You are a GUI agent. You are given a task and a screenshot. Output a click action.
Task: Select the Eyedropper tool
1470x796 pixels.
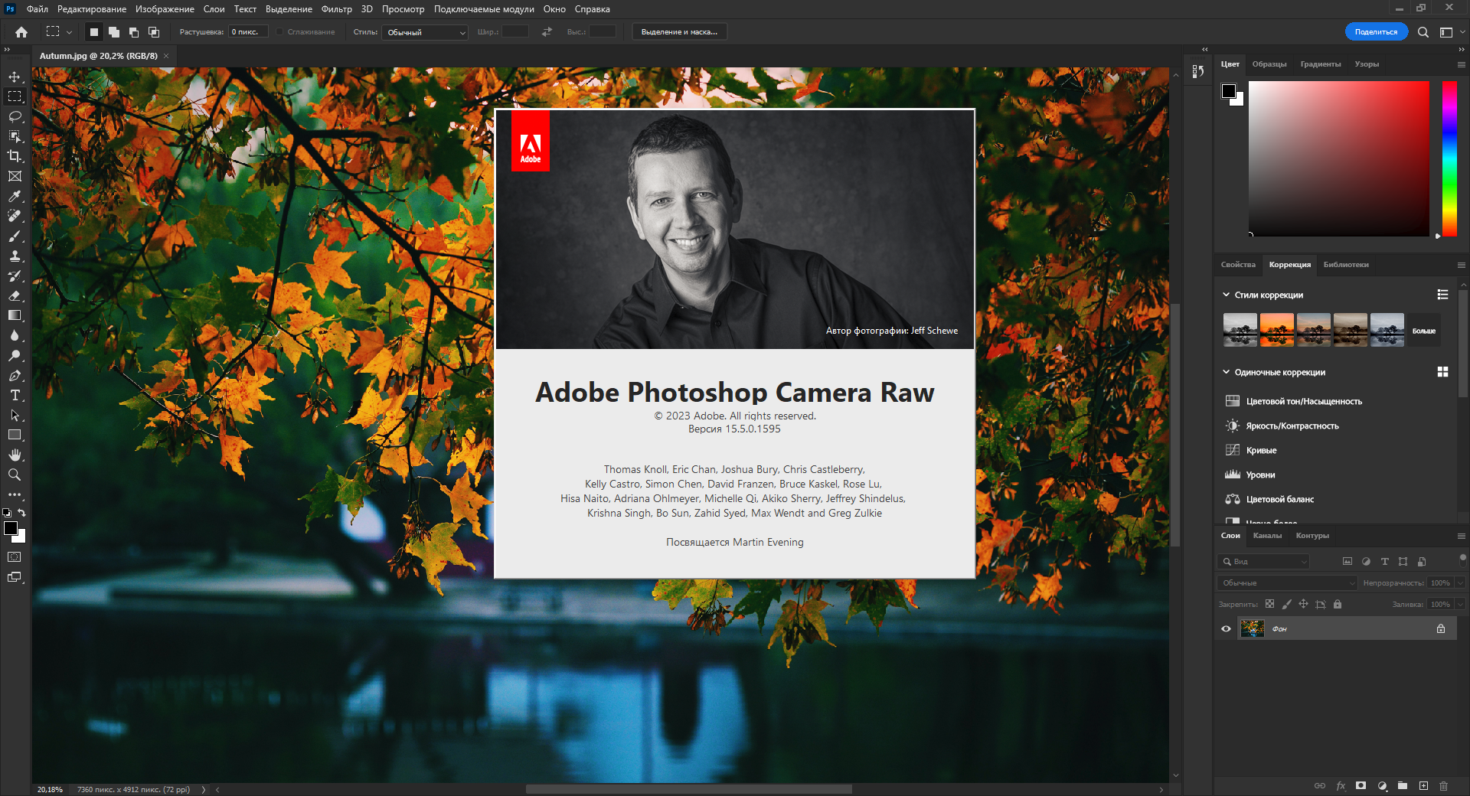coord(15,196)
